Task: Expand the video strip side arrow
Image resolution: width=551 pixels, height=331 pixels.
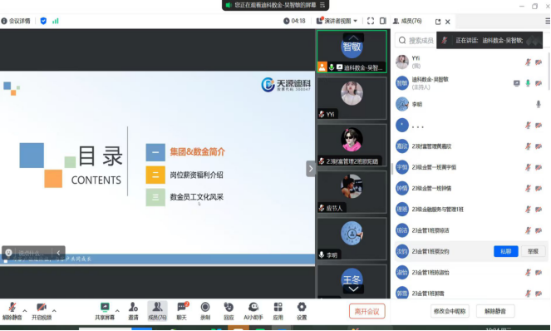Action: click(x=311, y=169)
